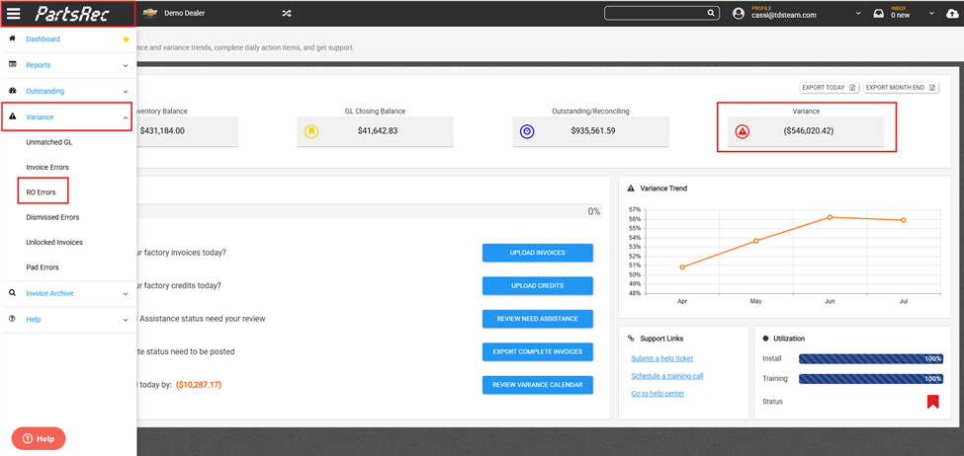The image size is (964, 456).
Task: Expand the Help menu chevron
Action: (x=126, y=320)
